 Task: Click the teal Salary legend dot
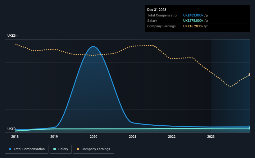pos(55,149)
